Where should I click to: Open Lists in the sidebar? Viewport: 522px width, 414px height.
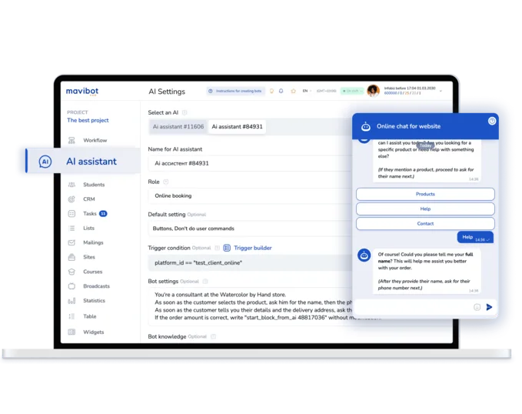tap(88, 228)
